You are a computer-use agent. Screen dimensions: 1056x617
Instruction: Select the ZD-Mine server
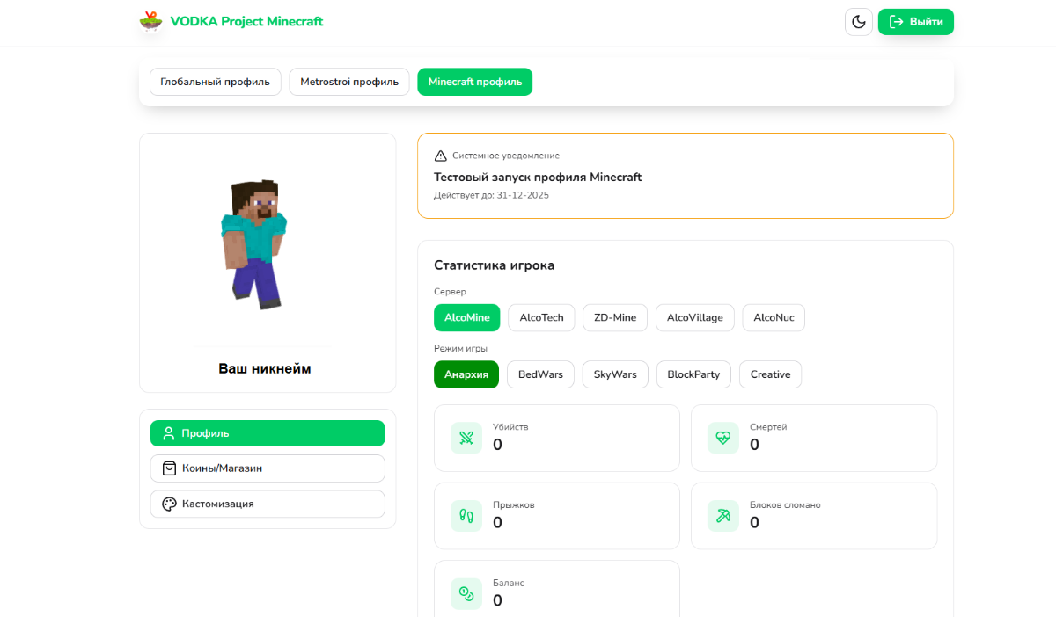click(614, 317)
